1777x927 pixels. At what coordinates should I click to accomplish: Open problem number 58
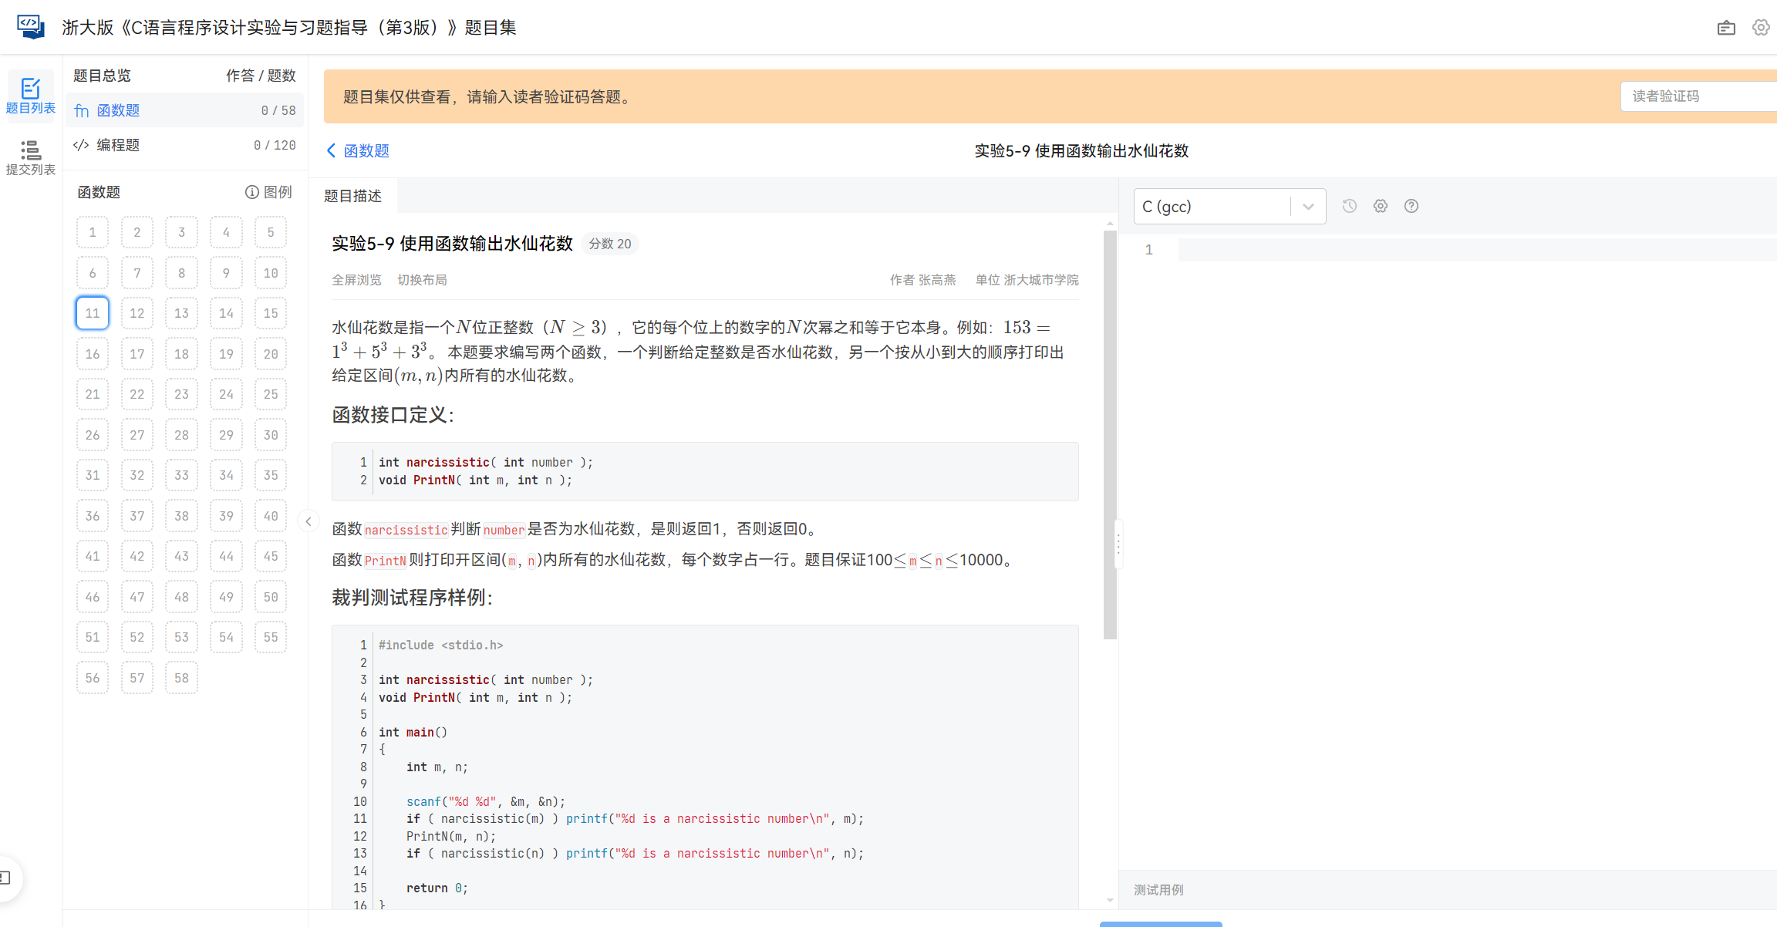coord(181,678)
